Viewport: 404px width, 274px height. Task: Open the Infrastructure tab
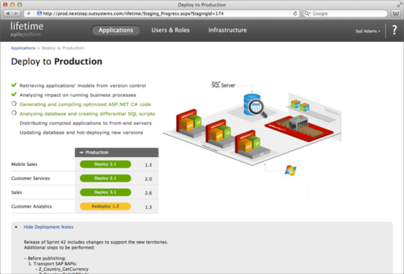pos(227,30)
